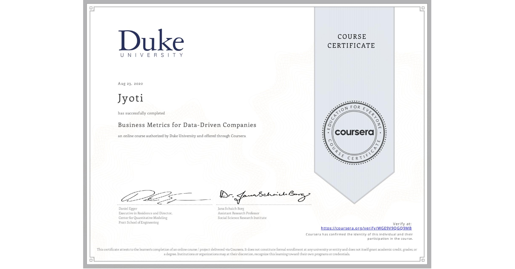This screenshot has height=269, width=515.
Task: Select the recipient name Jyoti
Action: (131, 98)
